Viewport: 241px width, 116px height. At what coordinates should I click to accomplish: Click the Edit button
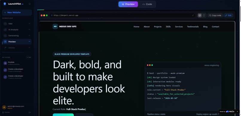coord(228,15)
